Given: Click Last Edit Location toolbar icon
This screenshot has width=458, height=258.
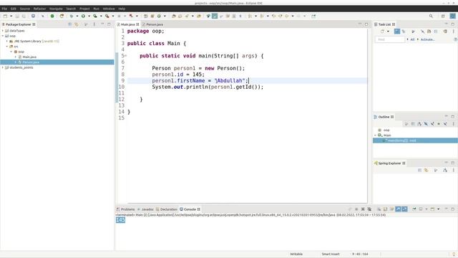Looking at the screenshot, I should point(273,16).
